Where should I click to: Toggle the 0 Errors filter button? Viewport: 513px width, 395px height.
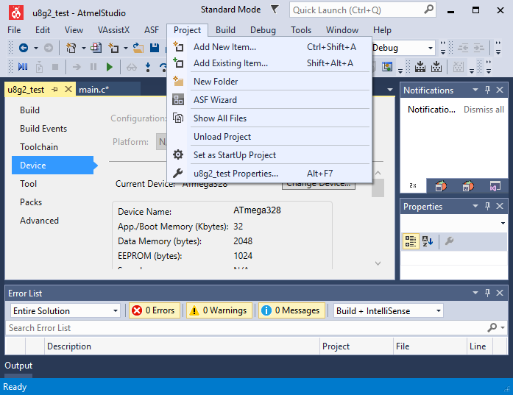point(155,310)
